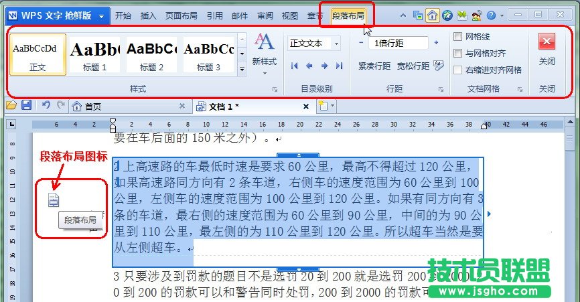The width and height of the screenshot is (580, 302).
Task: Open the 插入 ribbon tab
Action: (x=148, y=16)
